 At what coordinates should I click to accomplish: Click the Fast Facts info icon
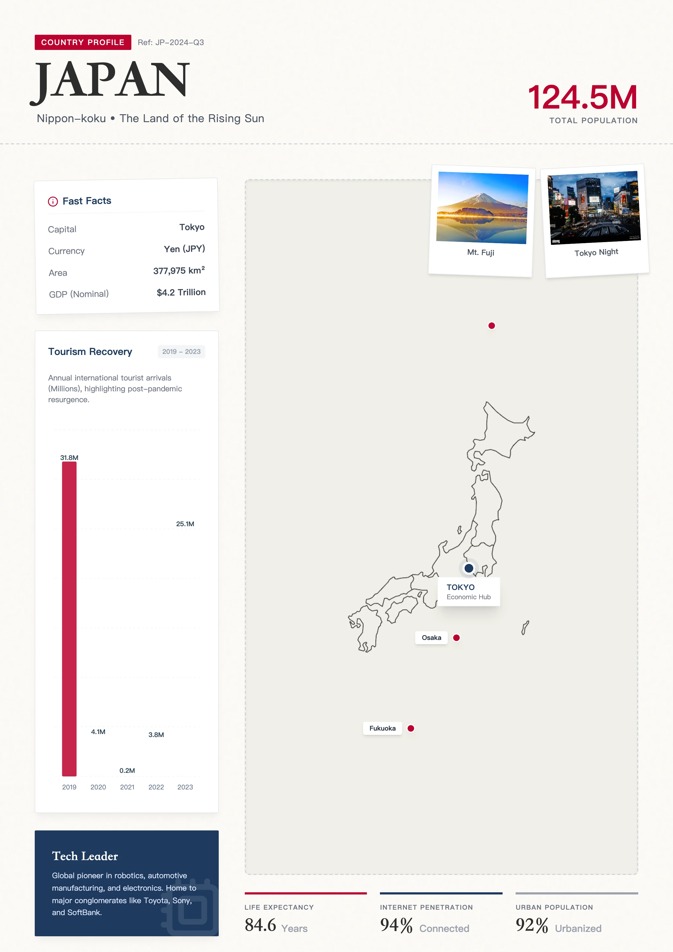(53, 202)
